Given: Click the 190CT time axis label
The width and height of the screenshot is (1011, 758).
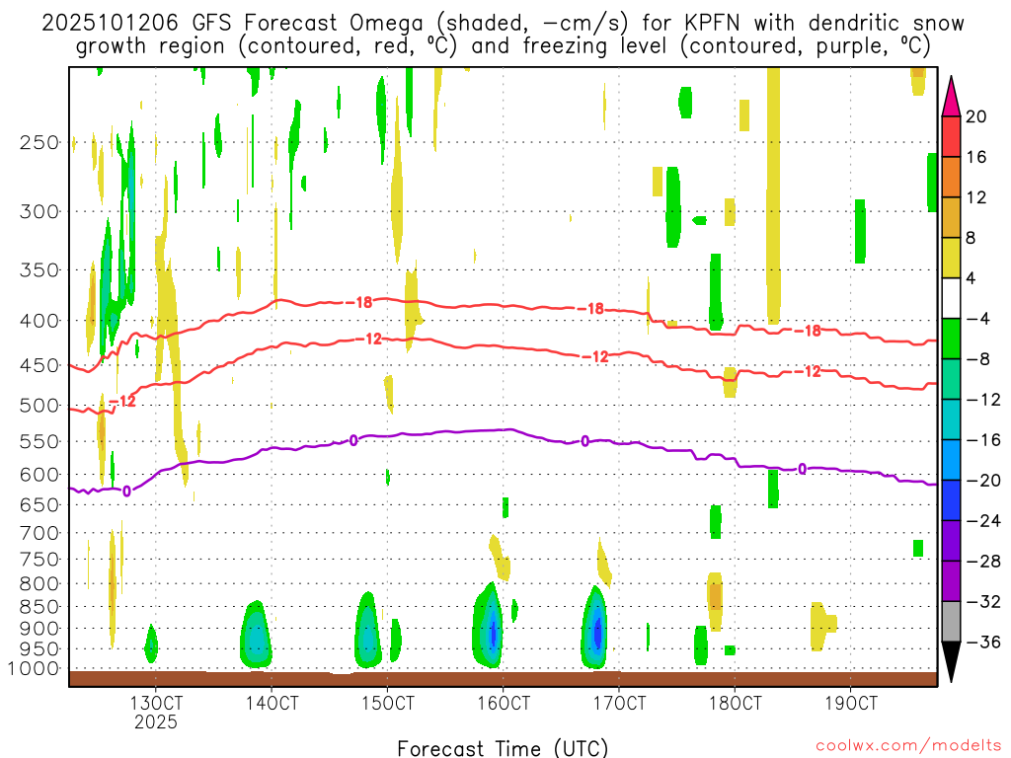Looking at the screenshot, I should point(851,703).
